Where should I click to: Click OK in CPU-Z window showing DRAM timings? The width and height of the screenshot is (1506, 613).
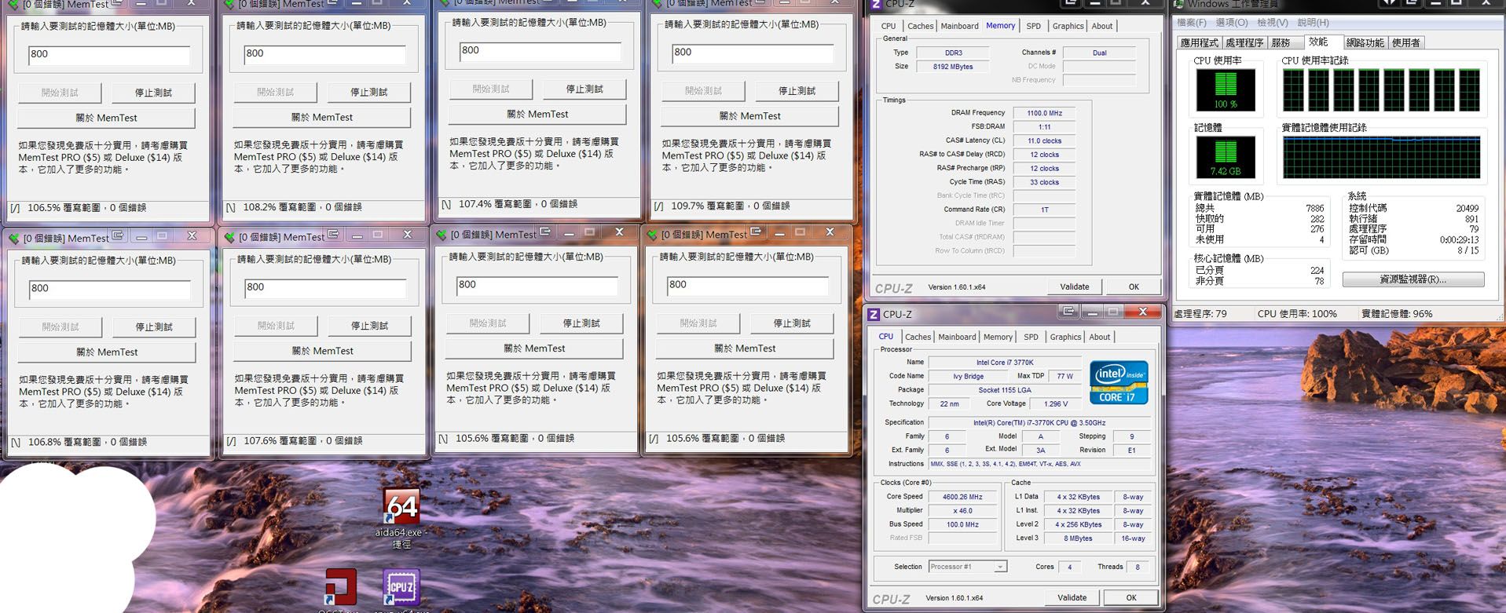click(x=1134, y=286)
